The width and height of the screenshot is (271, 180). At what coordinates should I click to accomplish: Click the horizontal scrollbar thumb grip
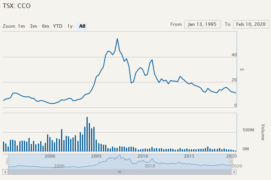(x=119, y=172)
